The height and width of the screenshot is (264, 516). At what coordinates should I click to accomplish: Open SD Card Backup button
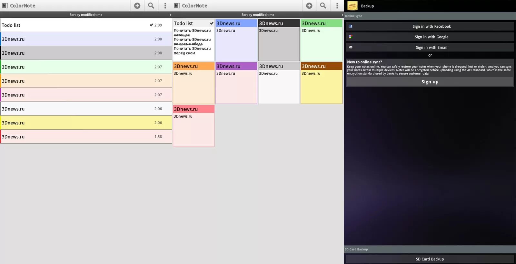click(x=430, y=259)
